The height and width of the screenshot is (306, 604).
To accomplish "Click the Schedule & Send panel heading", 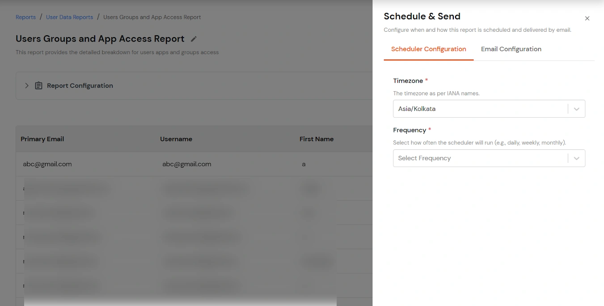I will [422, 16].
